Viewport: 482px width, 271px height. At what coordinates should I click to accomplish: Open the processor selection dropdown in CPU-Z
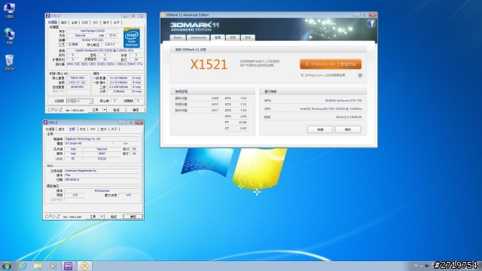click(80, 101)
